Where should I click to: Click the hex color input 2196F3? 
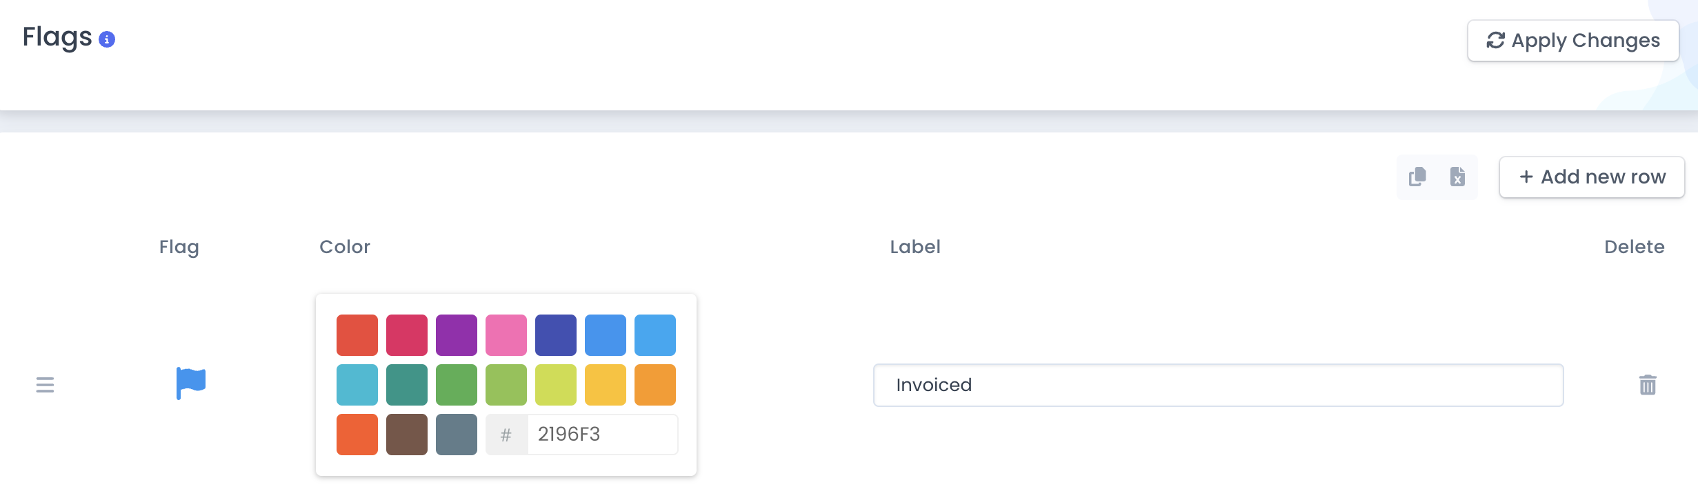click(603, 435)
